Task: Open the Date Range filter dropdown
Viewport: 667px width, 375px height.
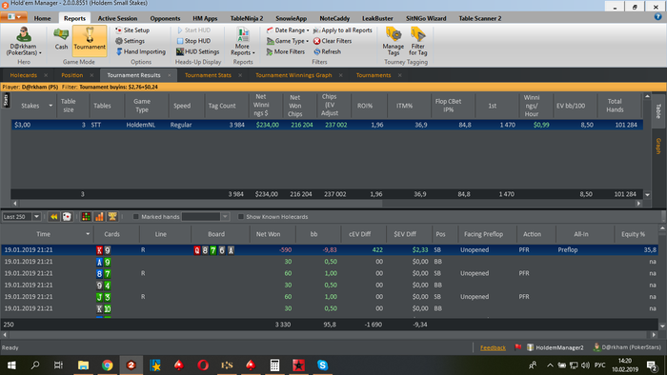Action: pos(288,30)
